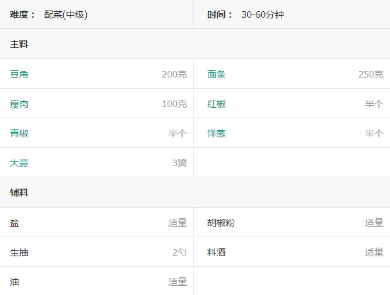
Task: Open the 面条 ingredient link
Action: click(216, 74)
